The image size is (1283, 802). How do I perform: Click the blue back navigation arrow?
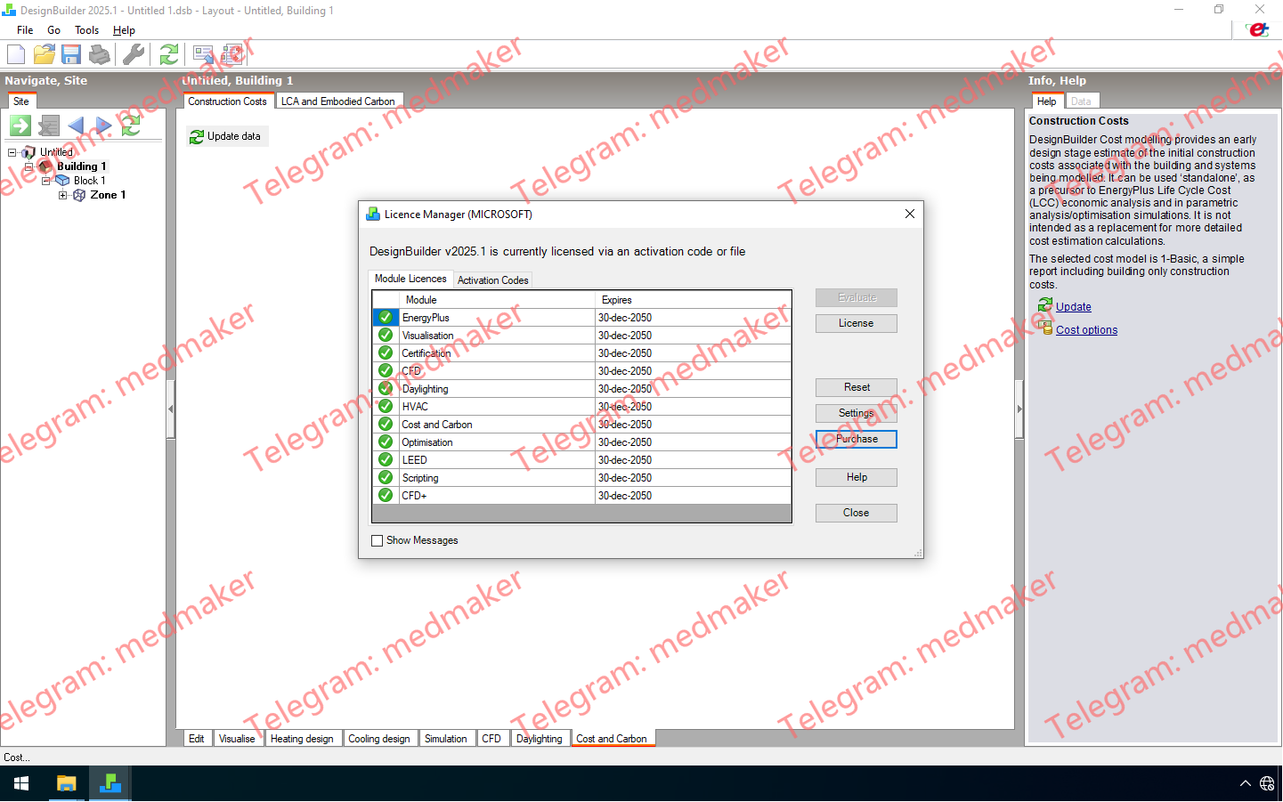[77, 126]
